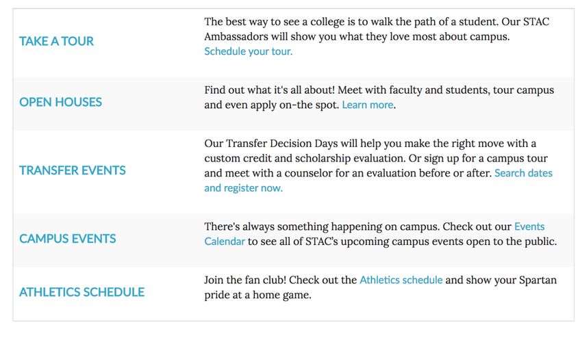This screenshot has width=582, height=340.
Task: Click 'Search dates and register now' link
Action: coord(523,173)
